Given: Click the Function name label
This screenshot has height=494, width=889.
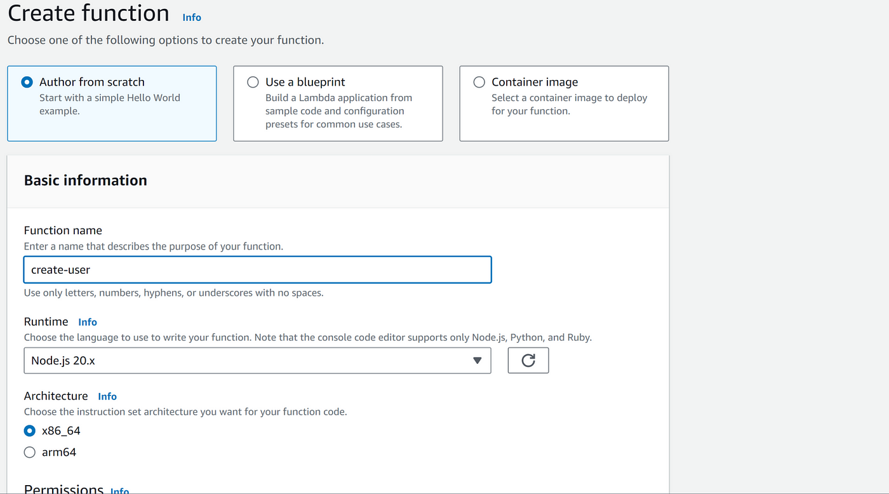Looking at the screenshot, I should [63, 230].
